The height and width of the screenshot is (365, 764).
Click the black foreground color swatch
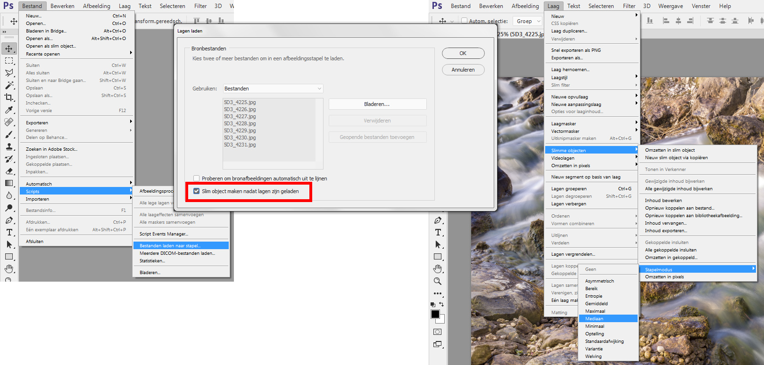click(x=435, y=314)
